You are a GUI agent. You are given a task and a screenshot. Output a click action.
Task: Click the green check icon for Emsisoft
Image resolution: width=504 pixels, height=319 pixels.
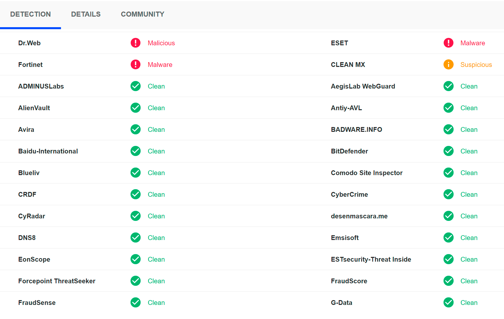(x=449, y=238)
